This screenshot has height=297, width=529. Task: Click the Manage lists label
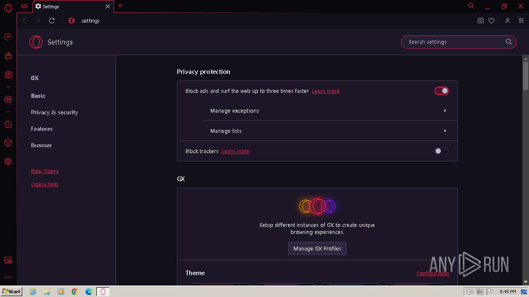[x=226, y=131]
